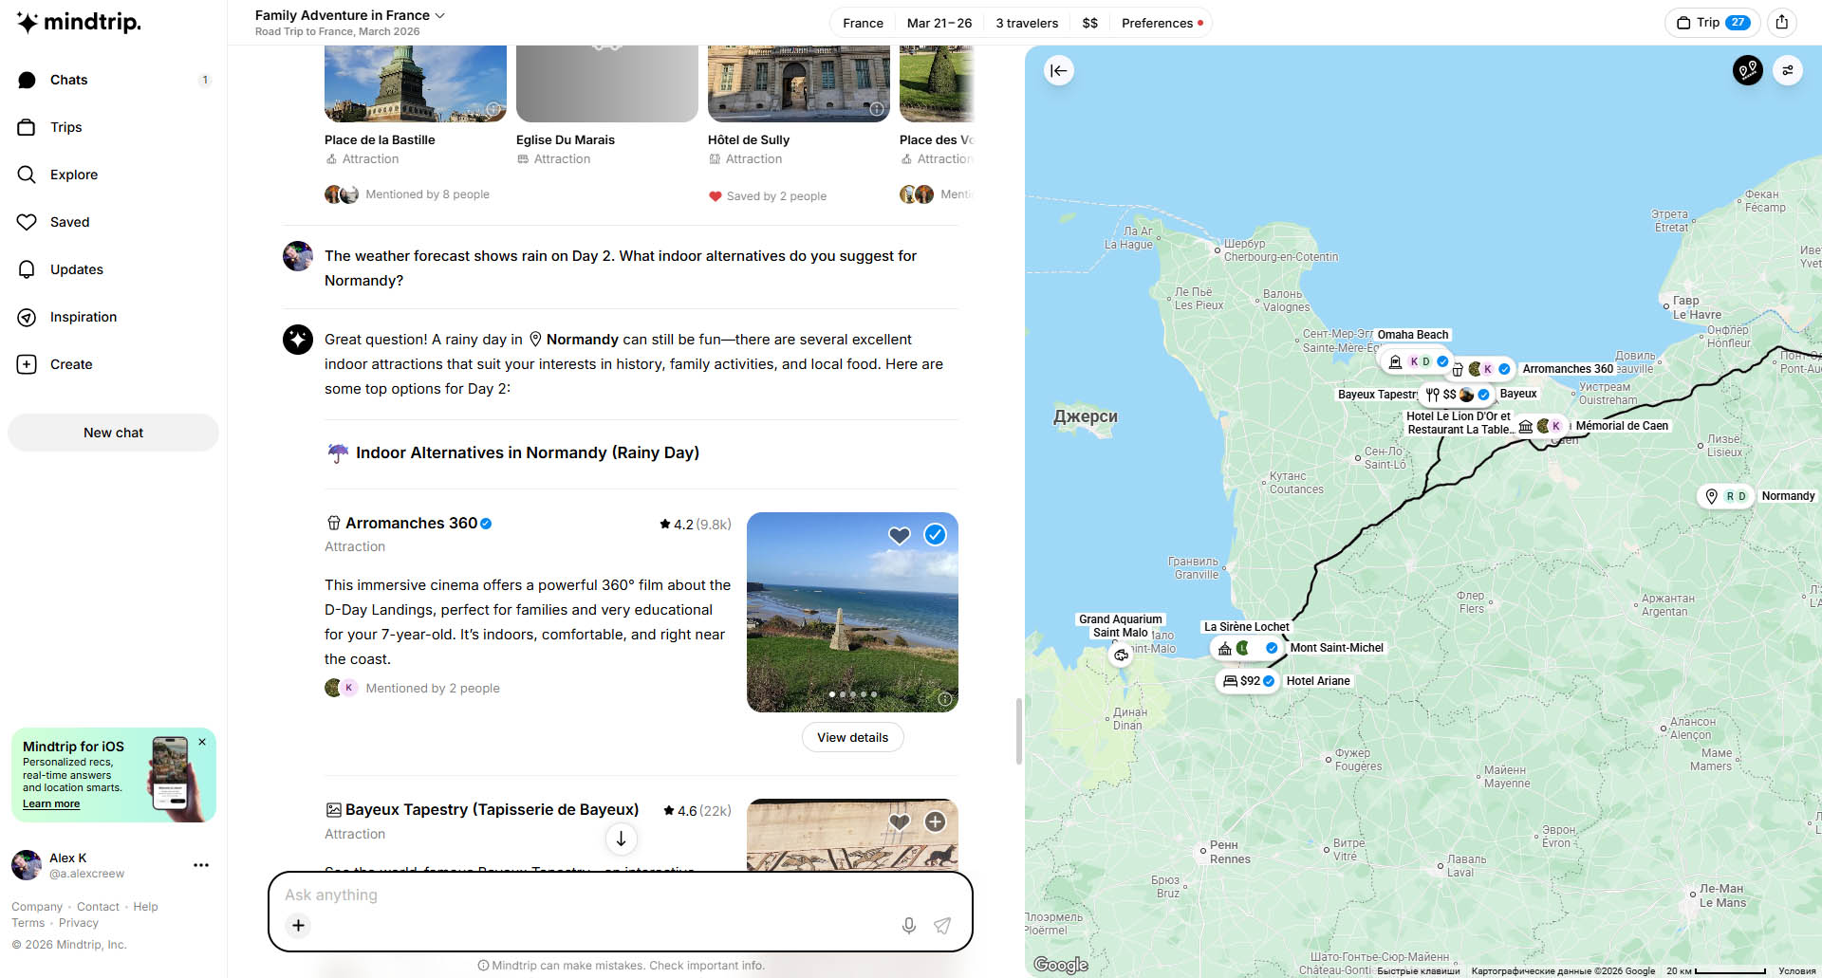Click the map pins view icon

pos(1747,70)
